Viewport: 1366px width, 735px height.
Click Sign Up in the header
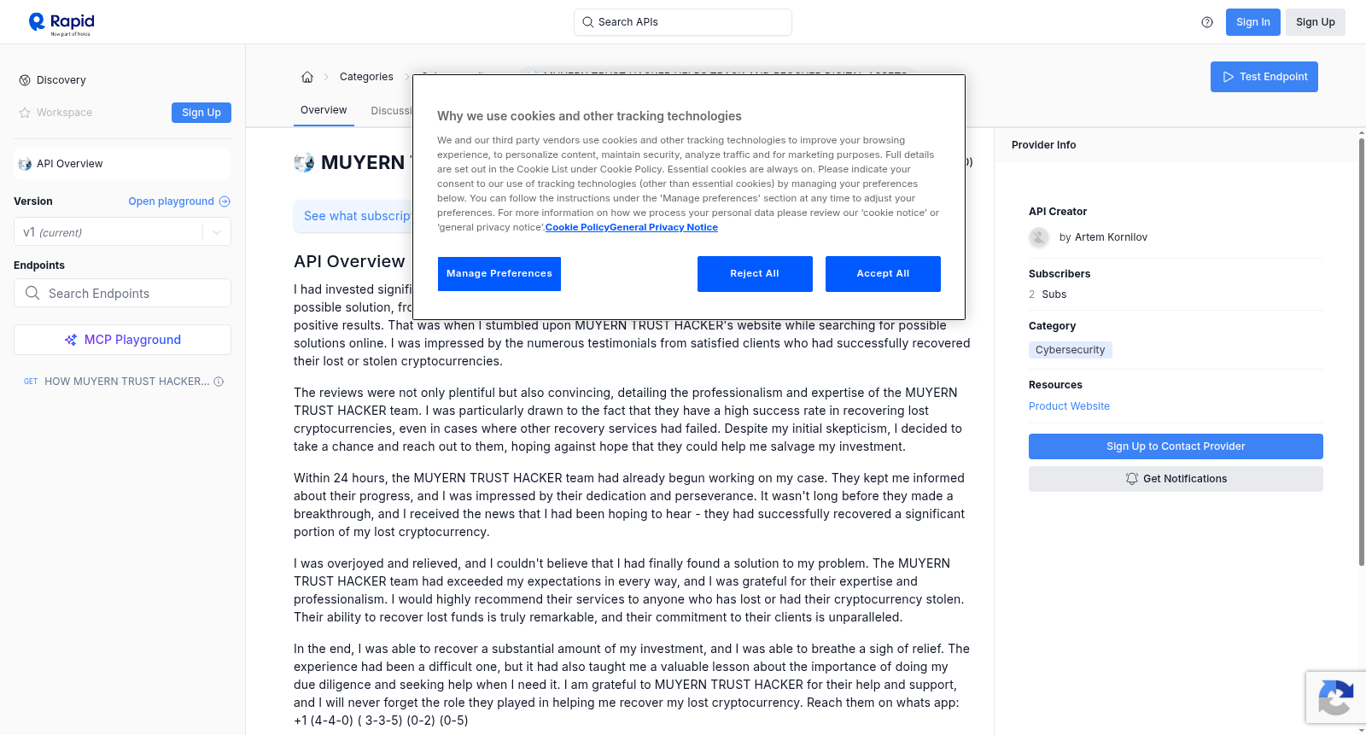(x=1316, y=22)
